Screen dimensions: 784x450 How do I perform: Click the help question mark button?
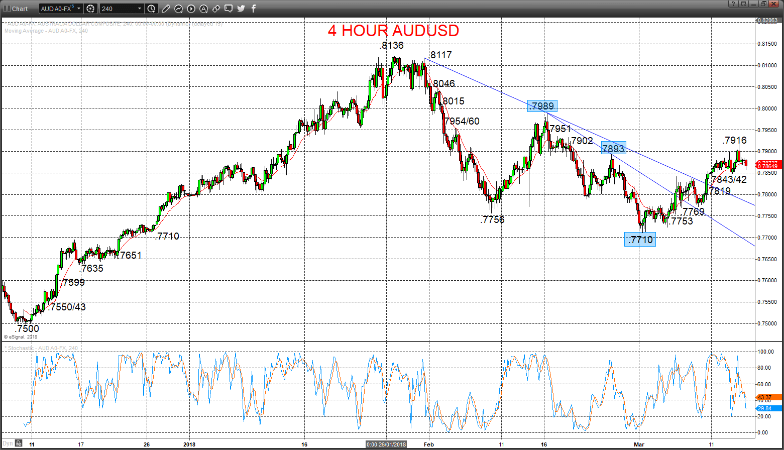click(x=733, y=4)
